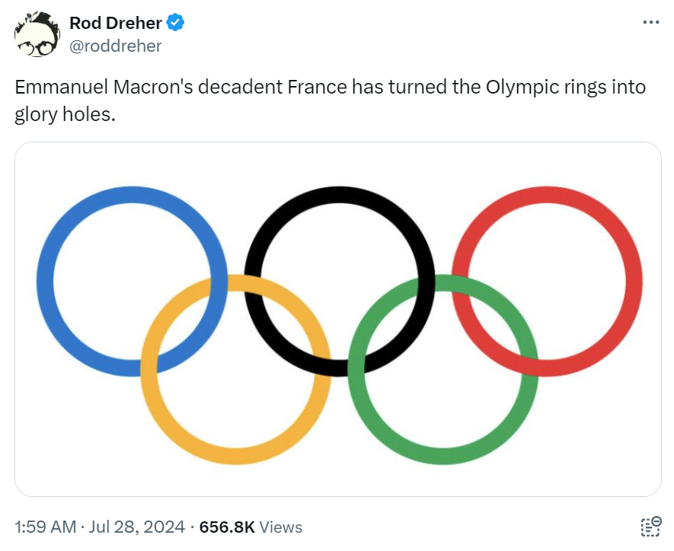674x551 pixels.
Task: Click the yellow Olympic ring
Action: click(x=236, y=455)
